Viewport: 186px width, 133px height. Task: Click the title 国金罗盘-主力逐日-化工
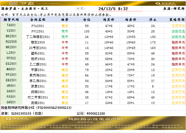click(x=25, y=9)
